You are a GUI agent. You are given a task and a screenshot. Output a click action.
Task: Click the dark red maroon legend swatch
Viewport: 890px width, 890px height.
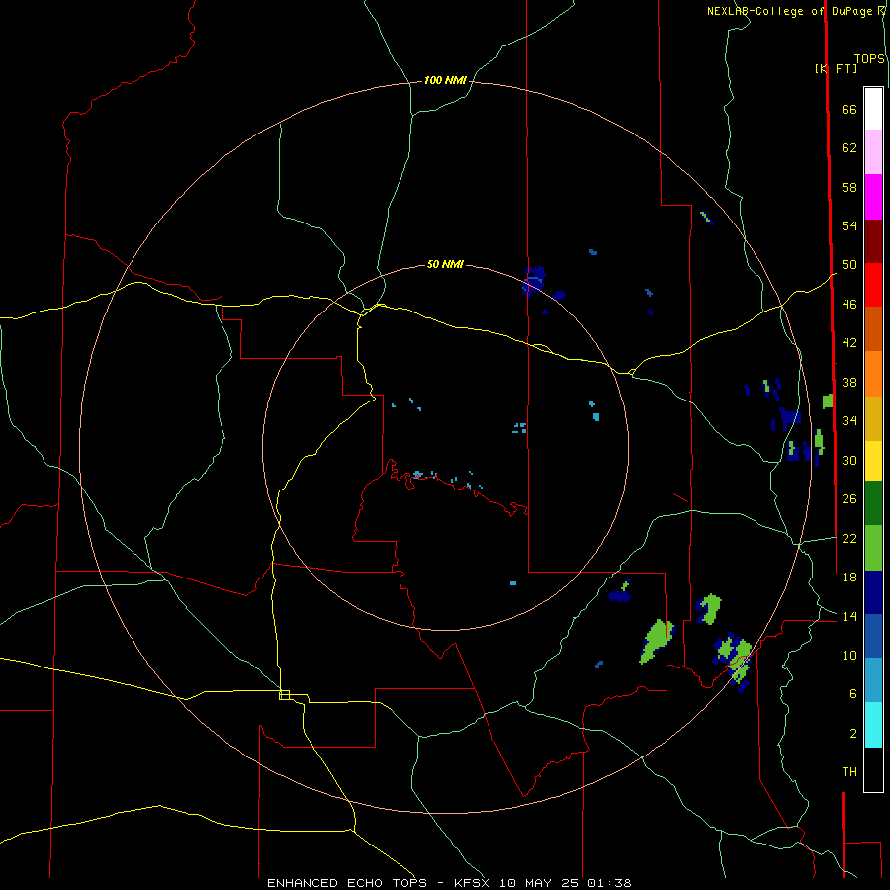pyautogui.click(x=873, y=240)
